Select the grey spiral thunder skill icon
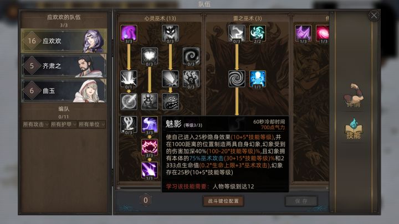The width and height of the screenshot is (399, 224). [237, 79]
